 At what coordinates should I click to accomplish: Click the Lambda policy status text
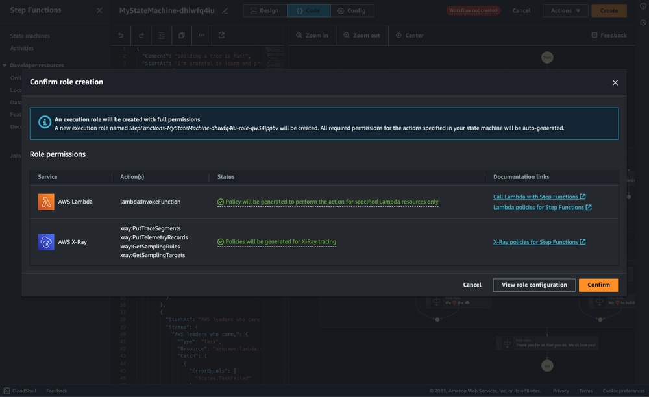pyautogui.click(x=332, y=202)
